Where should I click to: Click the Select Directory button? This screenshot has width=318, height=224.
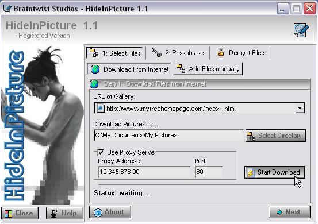275,136
